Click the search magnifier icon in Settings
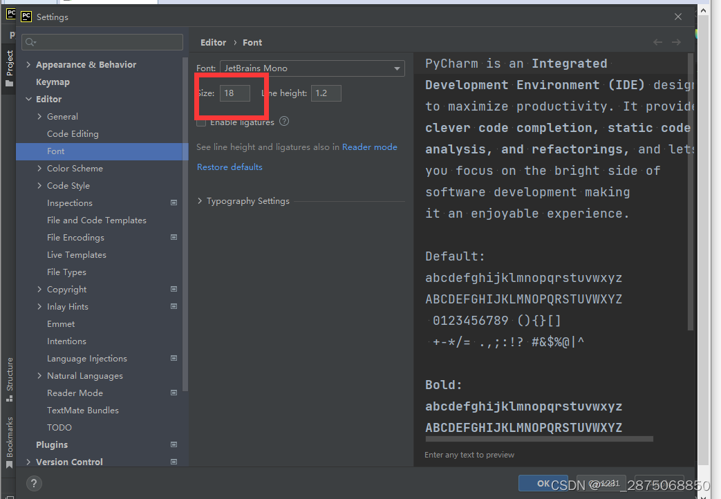The image size is (721, 499). click(x=30, y=42)
